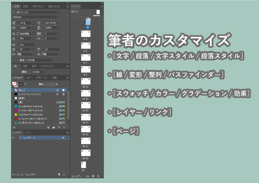Open the kerning dropdown 和文等幅
The image size is (259, 183).
[x=33, y=34]
